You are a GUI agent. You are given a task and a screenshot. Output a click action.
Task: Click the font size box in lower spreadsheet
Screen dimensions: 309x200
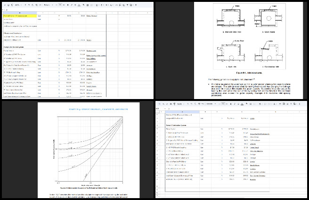click(223, 104)
